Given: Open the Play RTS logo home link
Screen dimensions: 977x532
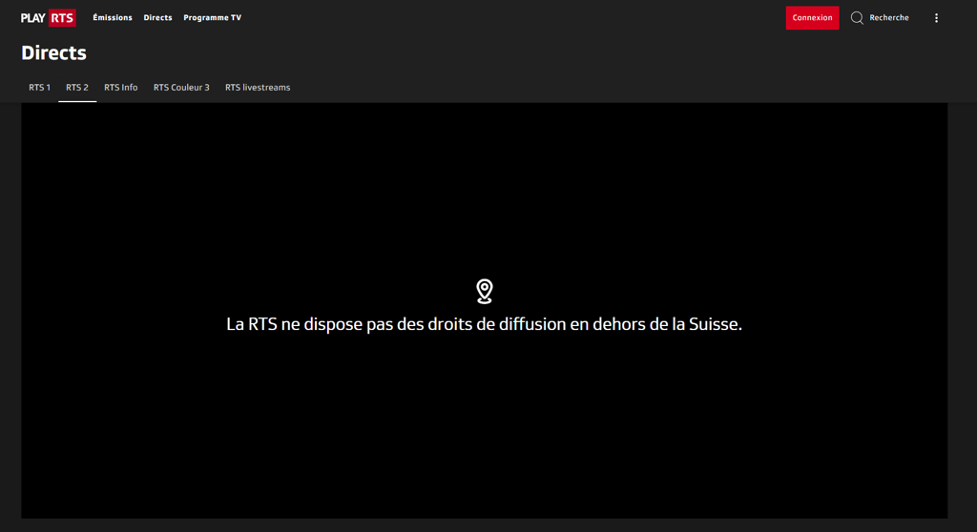Looking at the screenshot, I should (x=49, y=17).
